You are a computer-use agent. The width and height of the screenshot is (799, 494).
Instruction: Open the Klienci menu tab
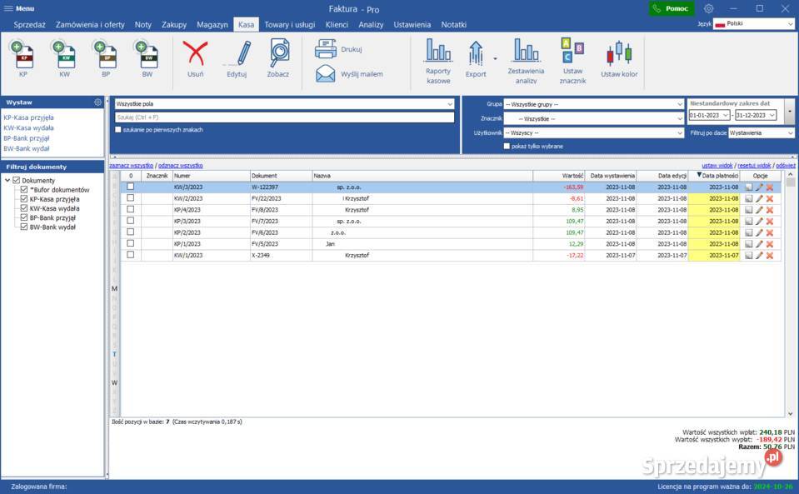(x=337, y=25)
